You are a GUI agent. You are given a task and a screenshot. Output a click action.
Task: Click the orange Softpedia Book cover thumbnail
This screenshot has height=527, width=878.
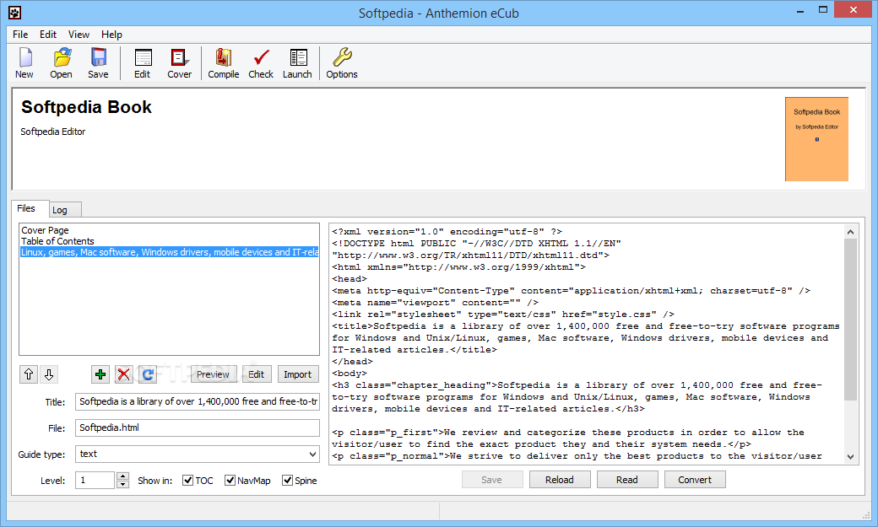[x=816, y=139]
